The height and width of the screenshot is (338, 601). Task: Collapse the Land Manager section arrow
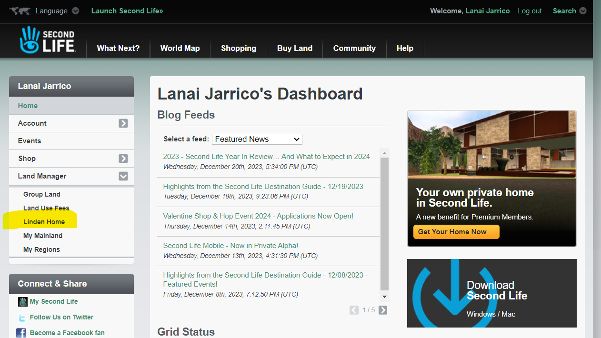123,176
